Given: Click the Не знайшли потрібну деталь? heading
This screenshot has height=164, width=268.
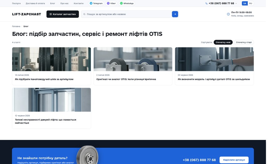Looking at the screenshot, I should tap(42, 158).
